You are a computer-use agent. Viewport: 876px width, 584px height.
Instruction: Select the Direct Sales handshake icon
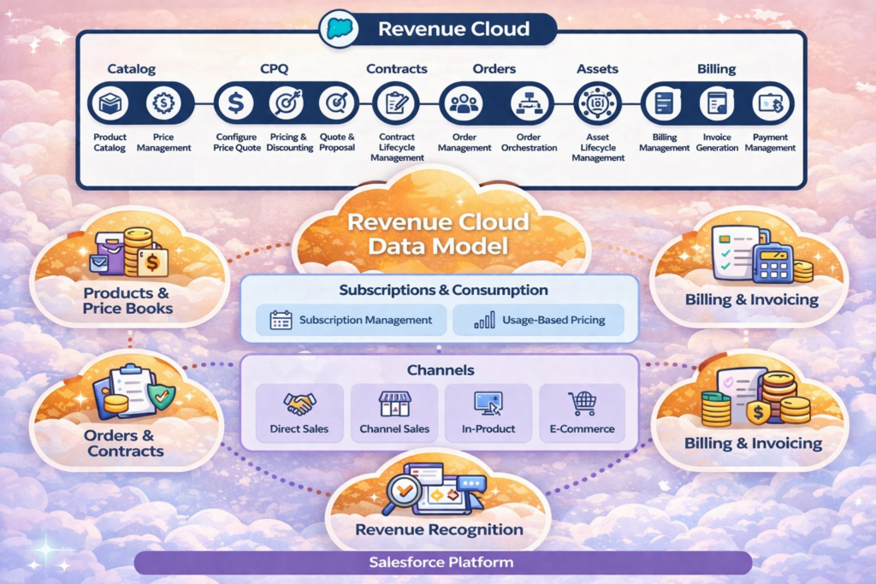[299, 400]
